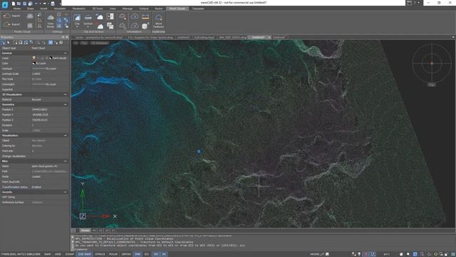Open the nanoCAD application menu logo
This screenshot has height=257, width=456.
[5, 5]
